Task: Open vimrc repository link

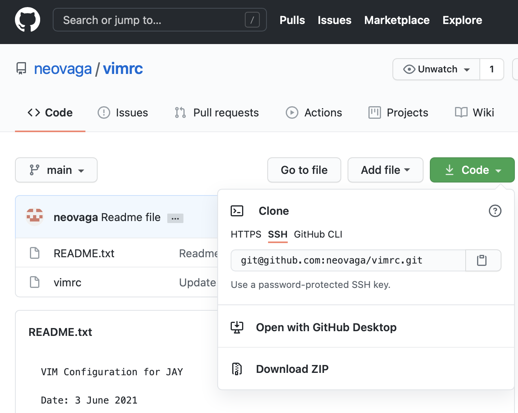Action: point(123,69)
